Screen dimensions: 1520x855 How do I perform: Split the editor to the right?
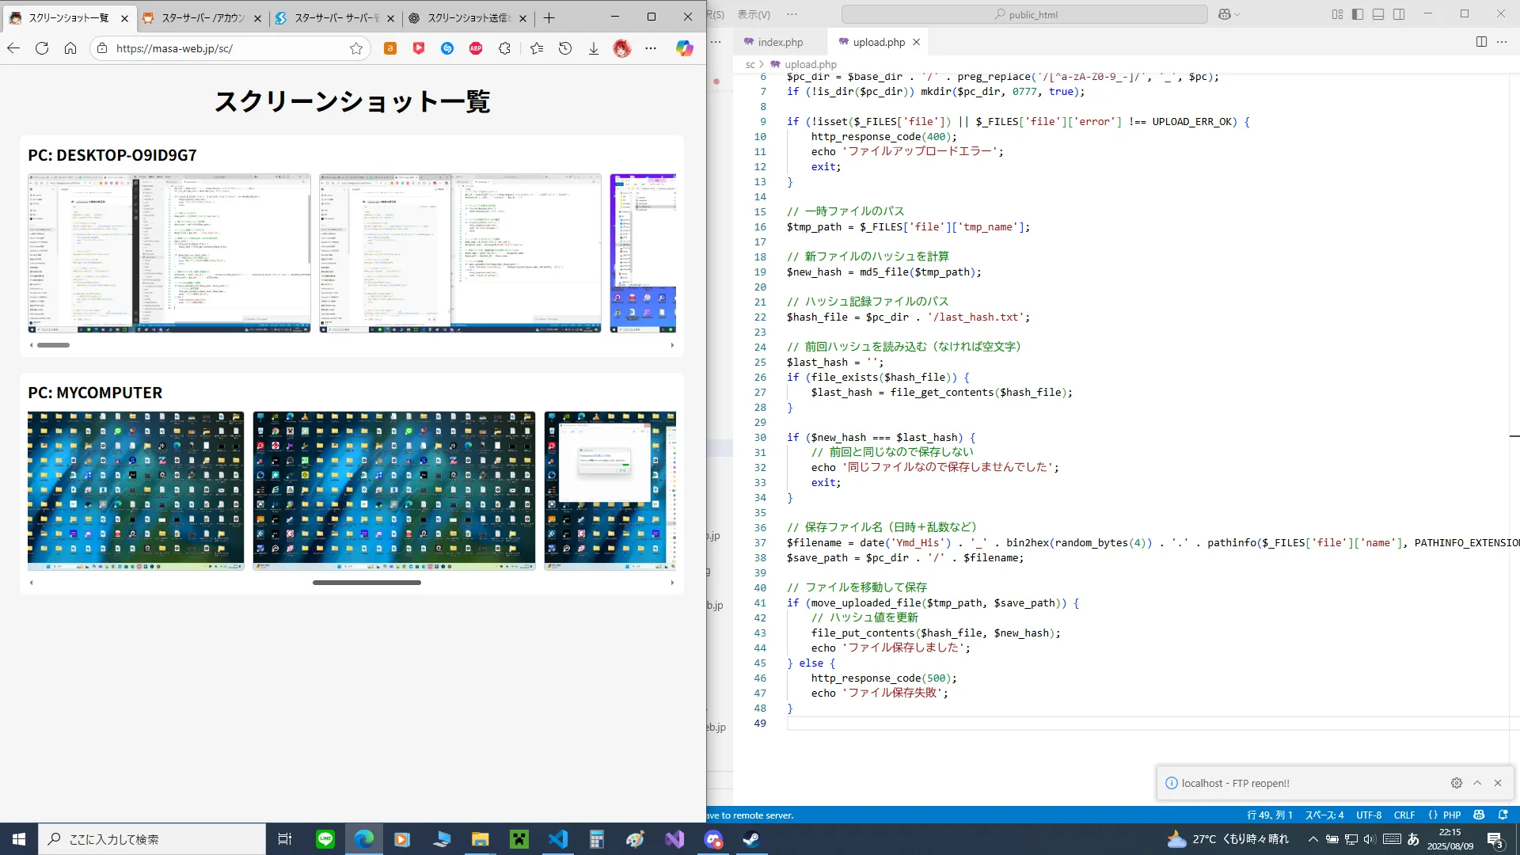click(1481, 42)
